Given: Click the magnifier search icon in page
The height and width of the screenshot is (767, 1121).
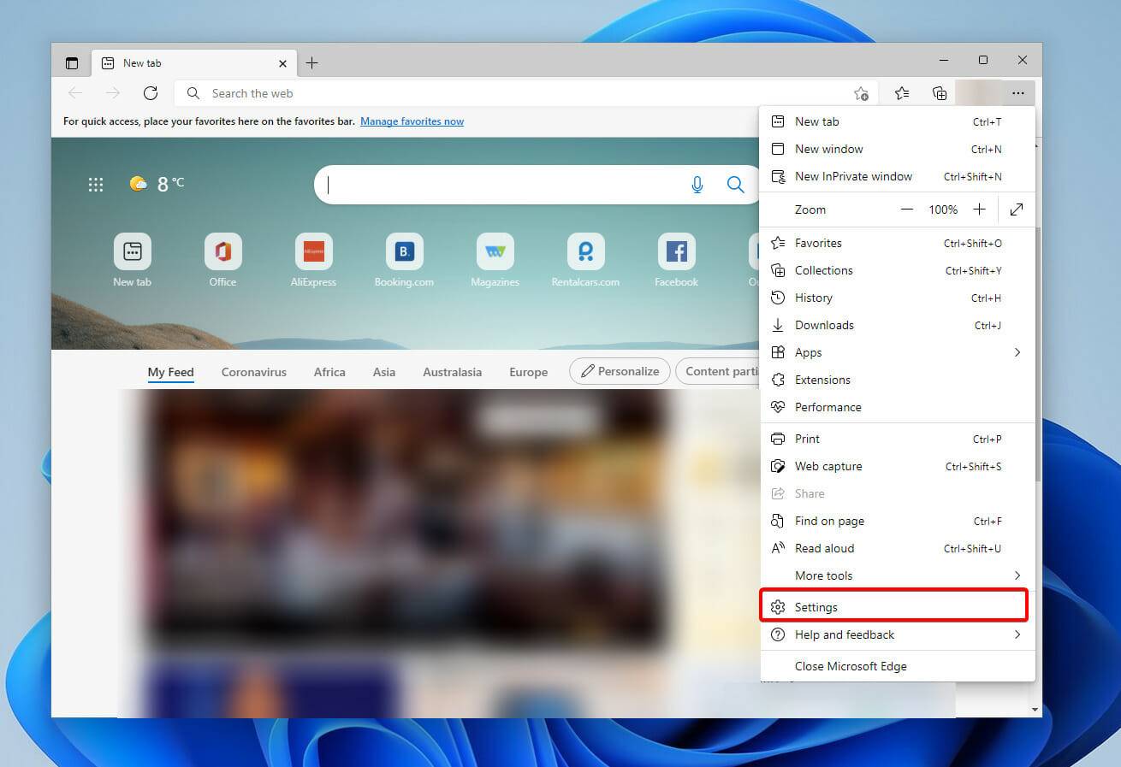Looking at the screenshot, I should coord(736,185).
